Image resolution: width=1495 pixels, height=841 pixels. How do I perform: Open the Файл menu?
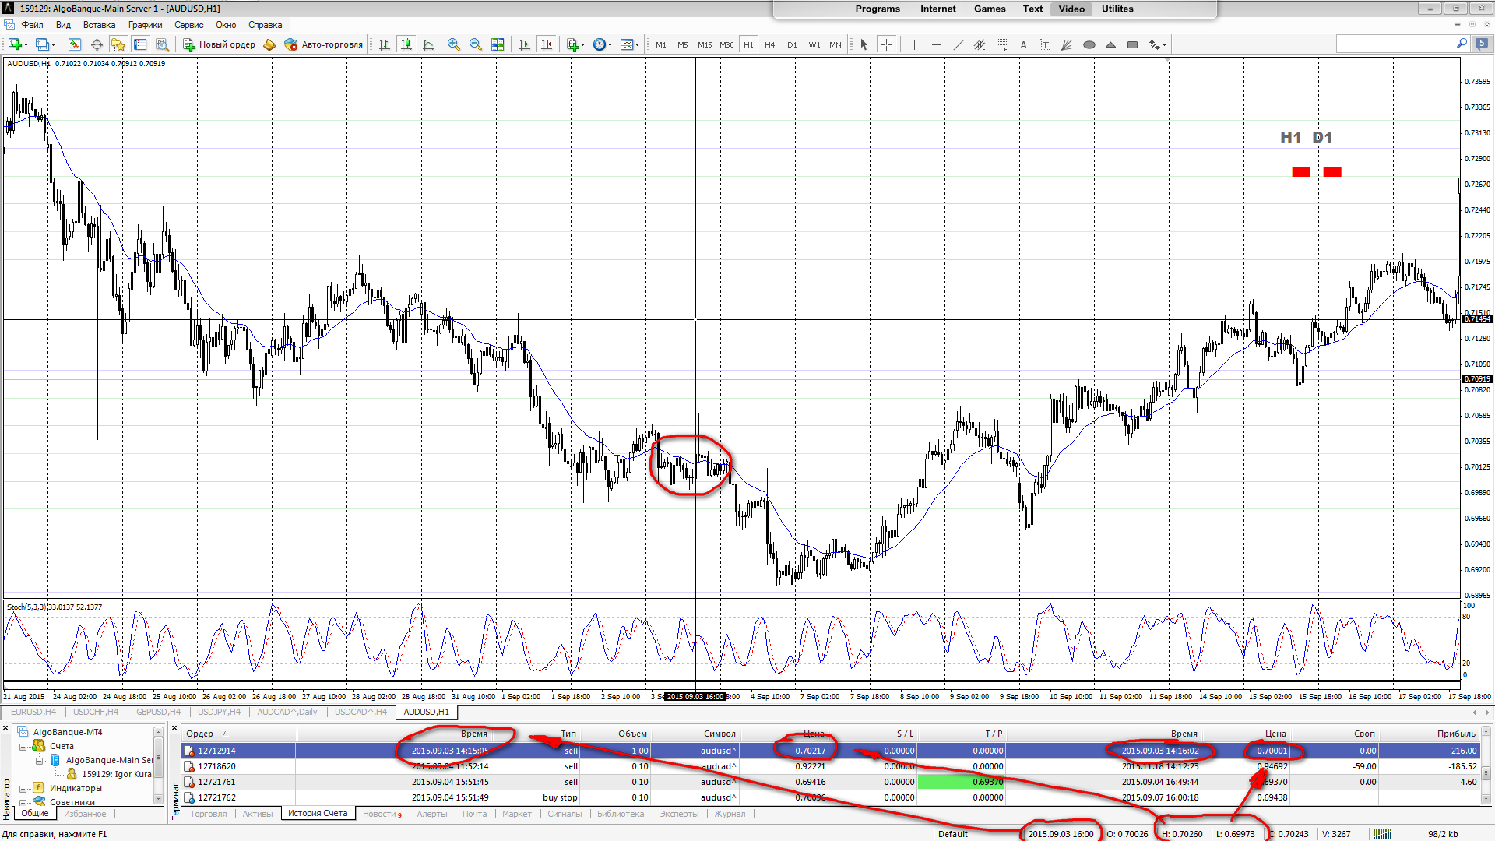[33, 25]
